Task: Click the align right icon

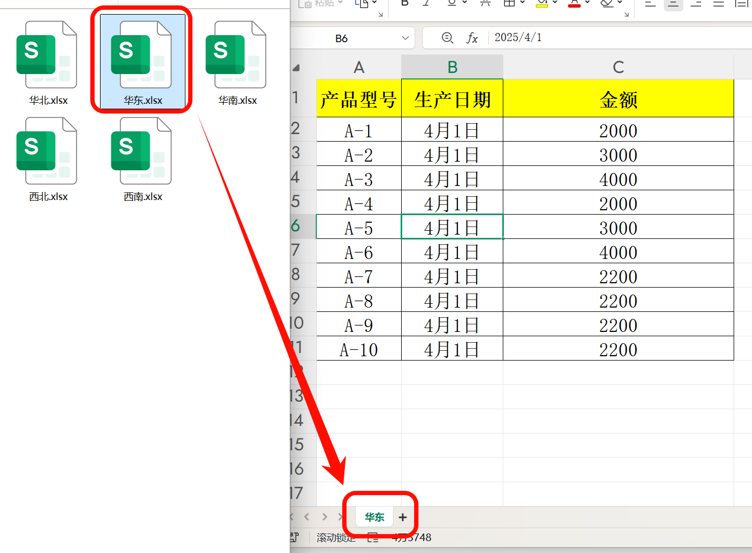Action: click(x=696, y=3)
